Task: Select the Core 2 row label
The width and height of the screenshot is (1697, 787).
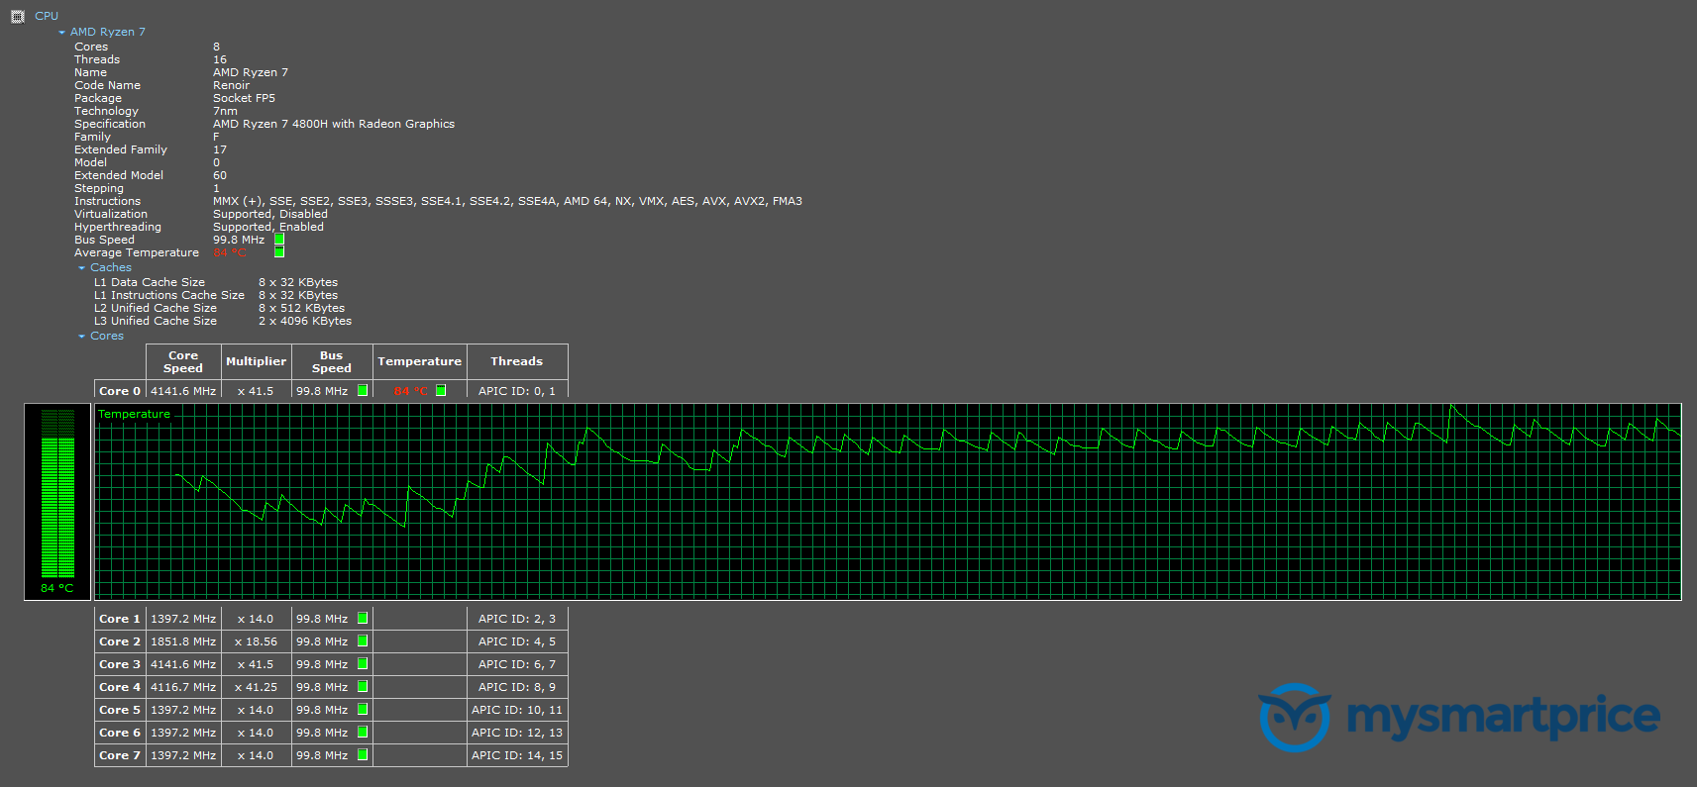Action: click(x=120, y=641)
